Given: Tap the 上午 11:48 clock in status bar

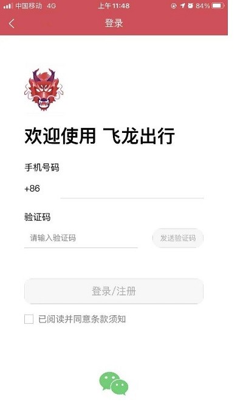Looking at the screenshot, I should click(x=114, y=5).
